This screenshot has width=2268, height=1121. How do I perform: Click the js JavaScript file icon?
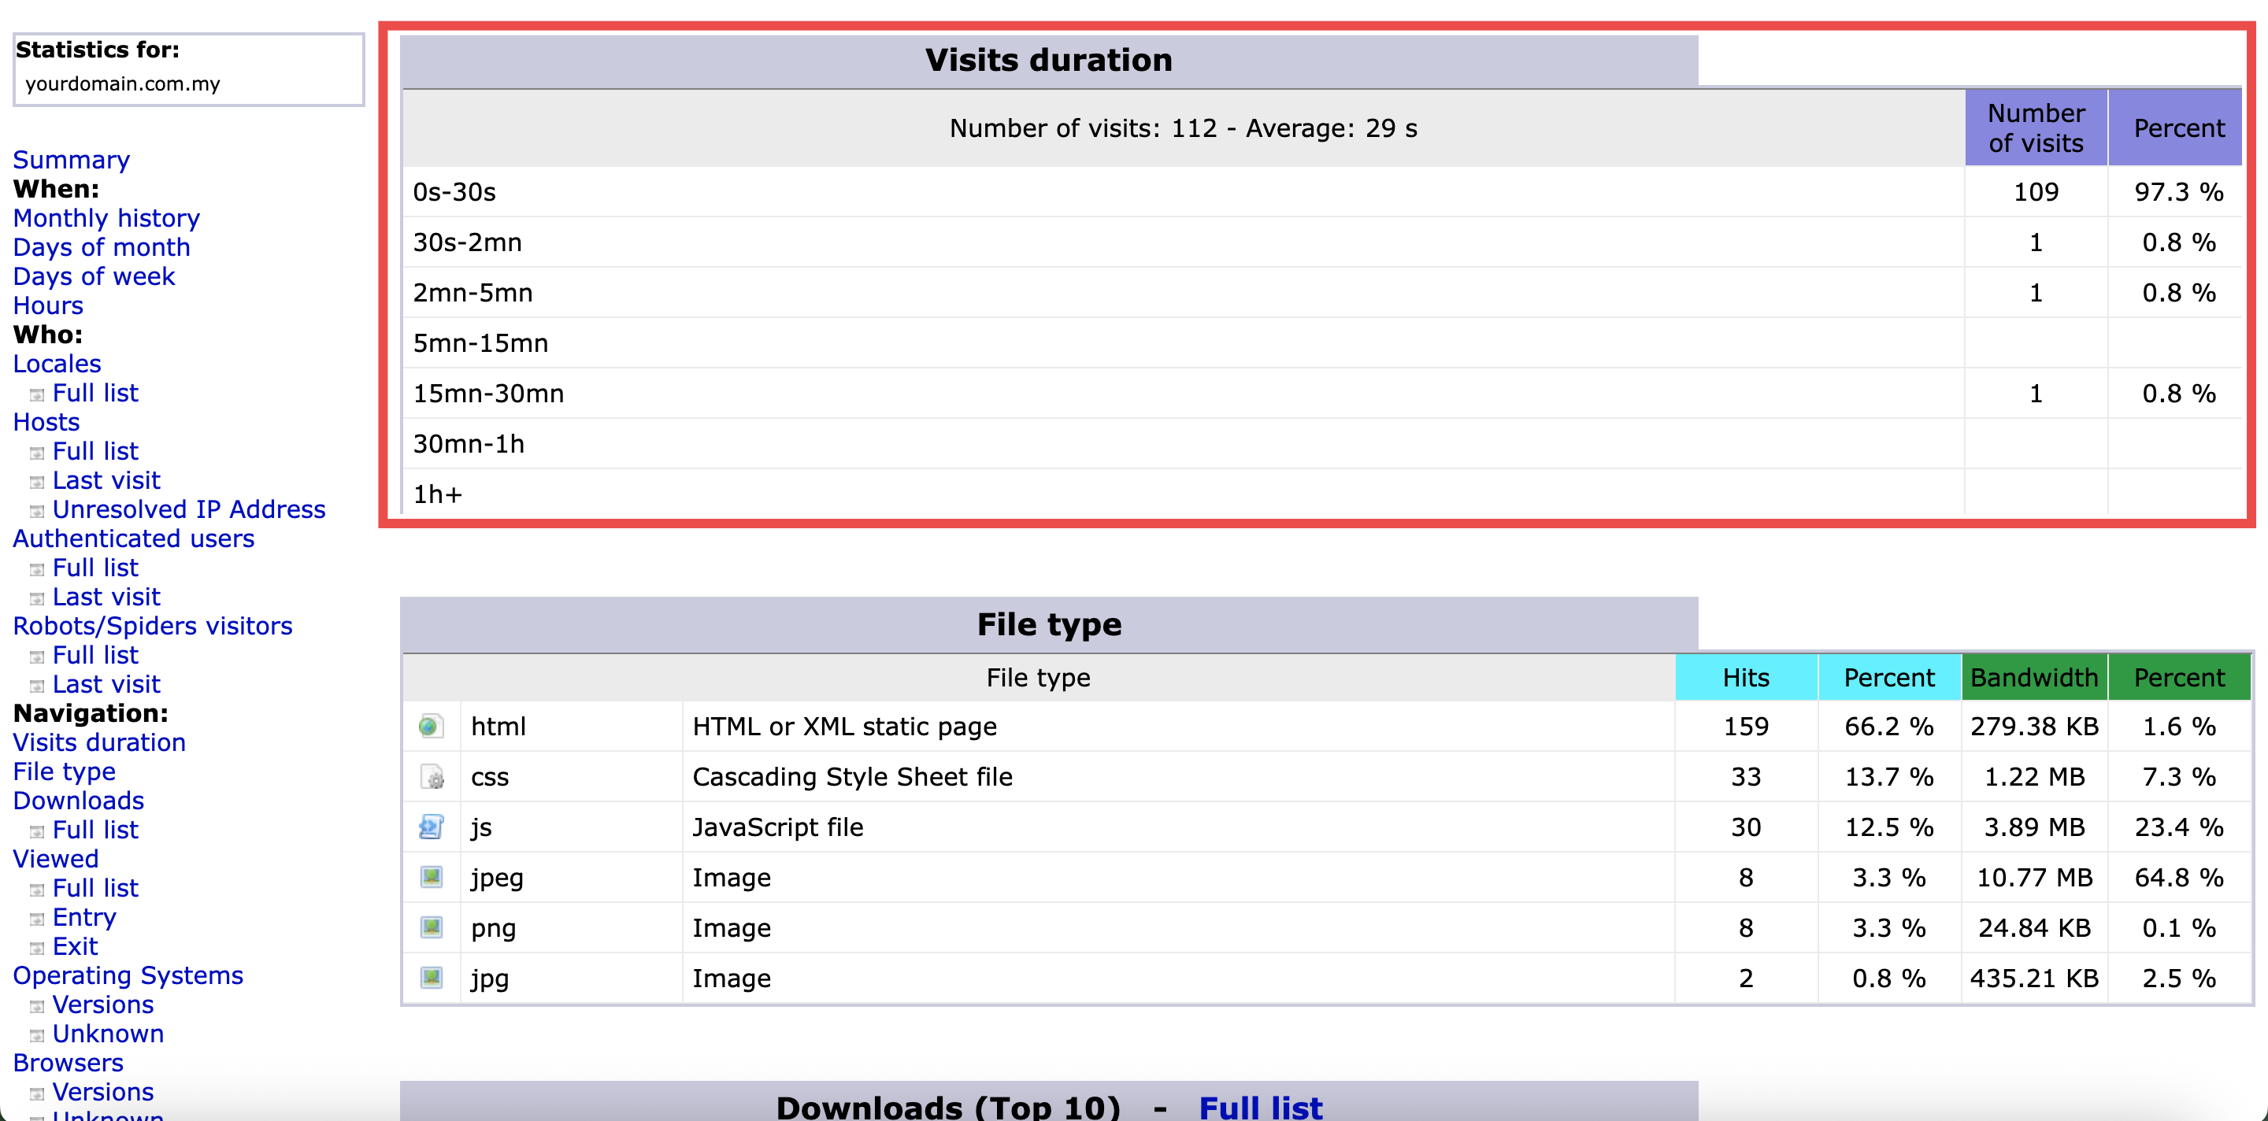pyautogui.click(x=431, y=827)
